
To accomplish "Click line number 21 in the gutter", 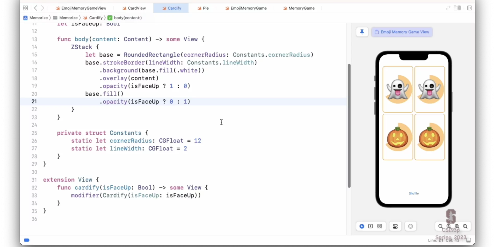I will coord(34,102).
